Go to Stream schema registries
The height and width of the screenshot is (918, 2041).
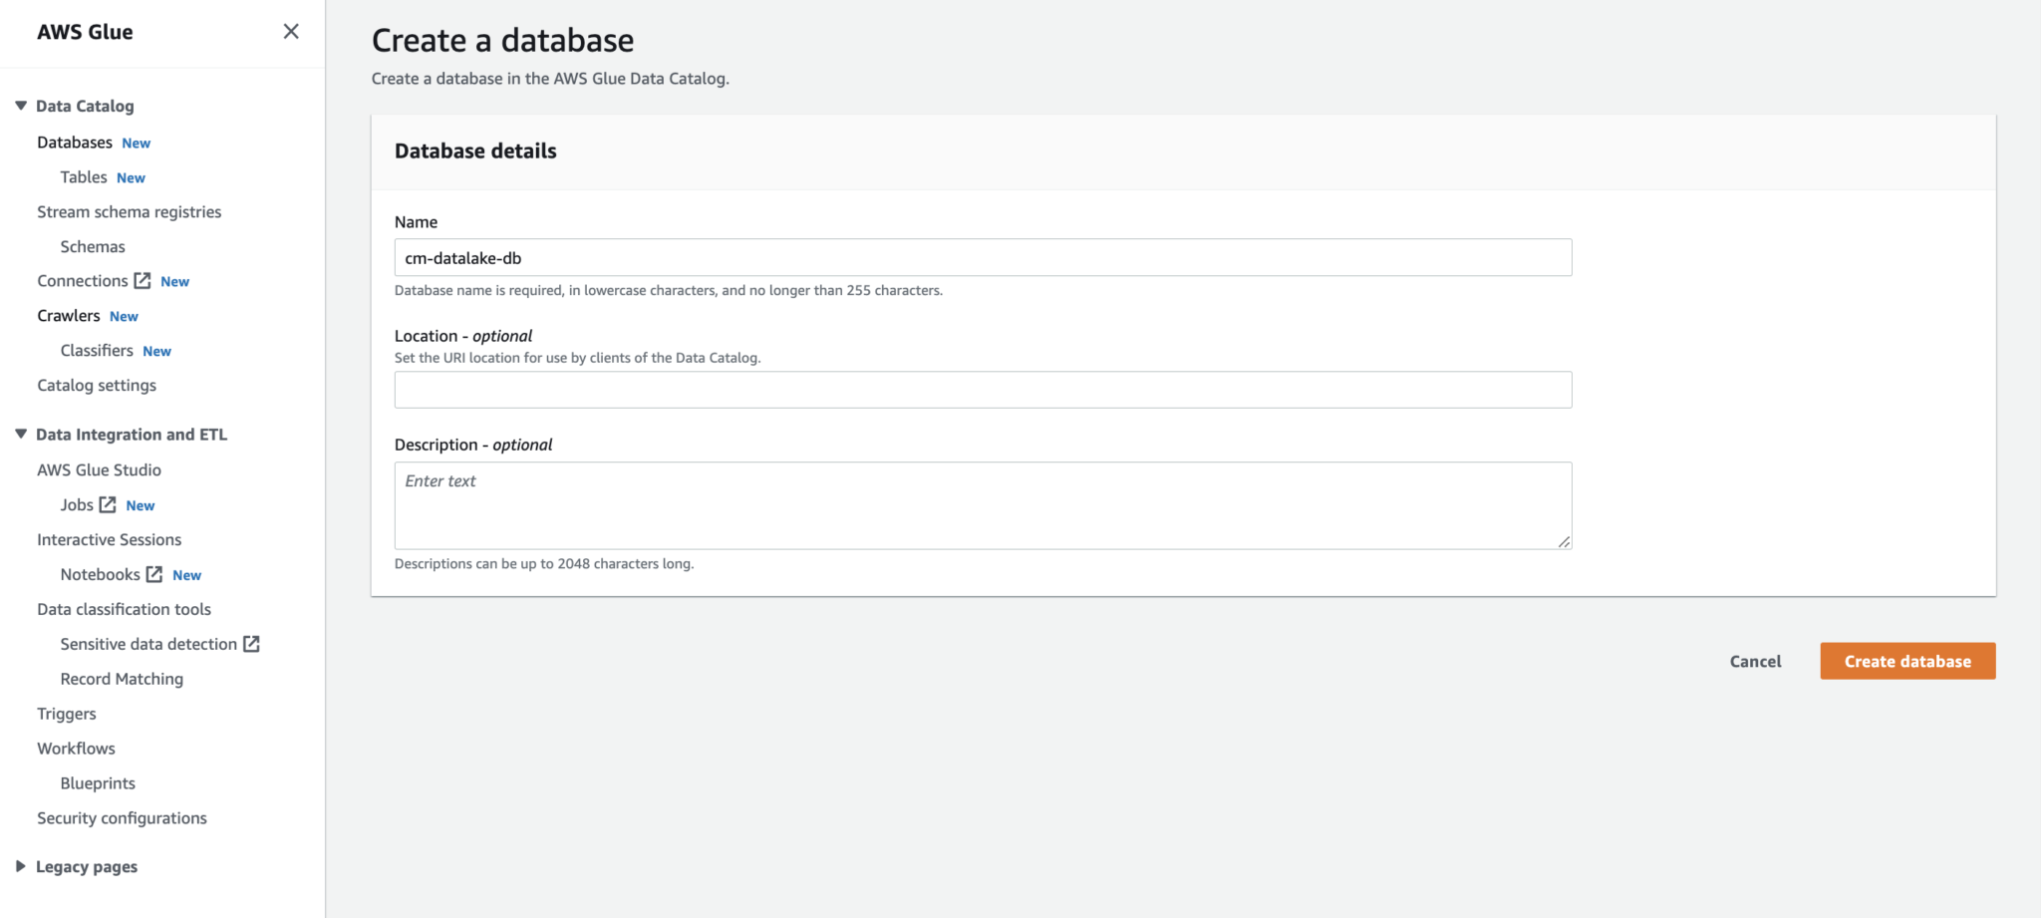(129, 211)
